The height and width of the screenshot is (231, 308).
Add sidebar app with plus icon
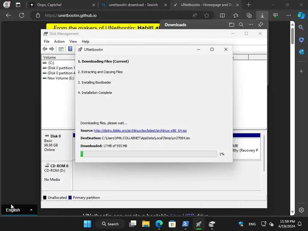[301, 71]
